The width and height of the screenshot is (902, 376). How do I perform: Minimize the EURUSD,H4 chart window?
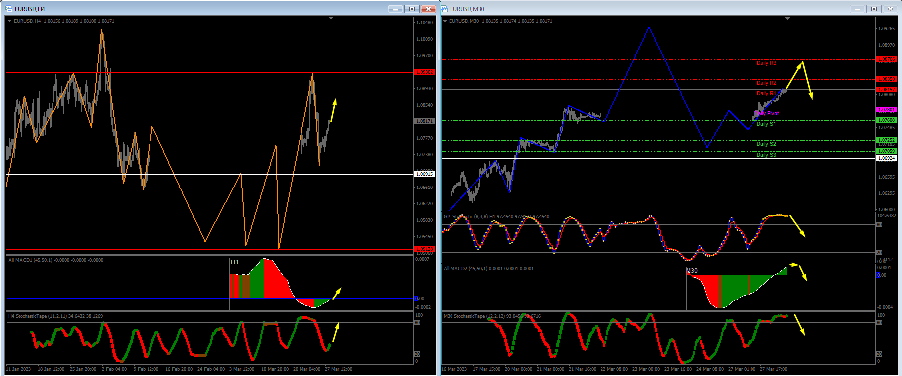[x=396, y=9]
